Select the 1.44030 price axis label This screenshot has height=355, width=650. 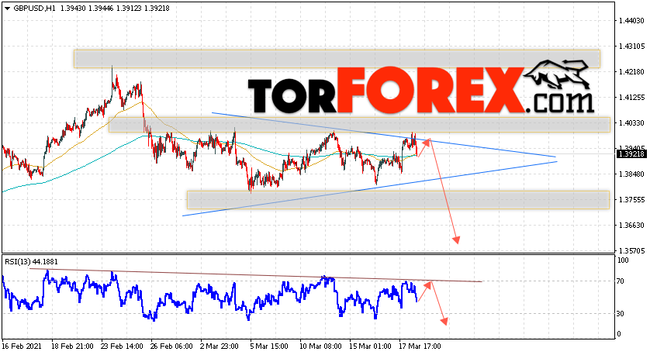pos(631,20)
